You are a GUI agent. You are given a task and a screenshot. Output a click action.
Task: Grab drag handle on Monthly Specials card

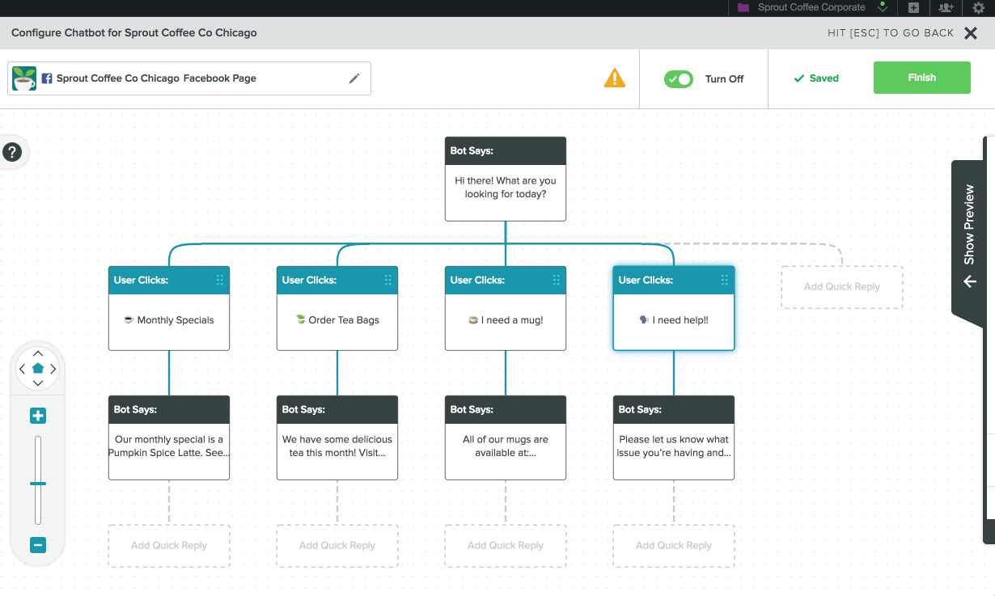(x=220, y=280)
